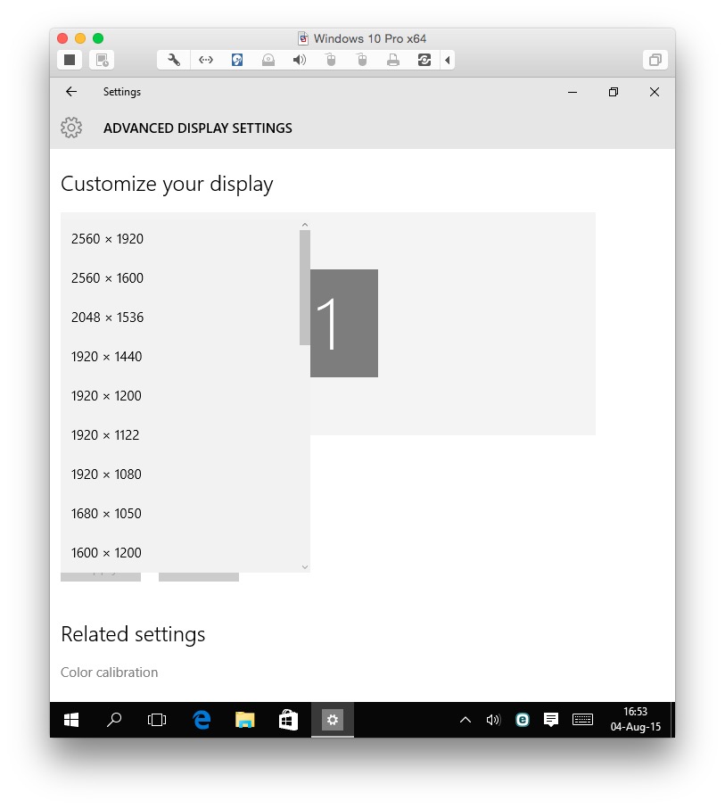Collapse the VM toolbar with the left-pointing arrow
Image resolution: width=725 pixels, height=809 pixels.
point(448,60)
